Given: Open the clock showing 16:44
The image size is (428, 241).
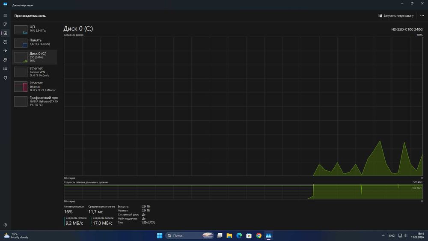Looking at the screenshot, I should click(x=418, y=235).
